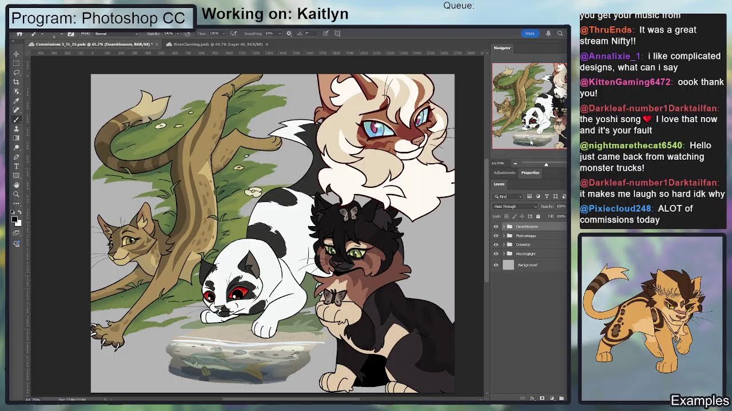Viewport: 732px width, 411px height.
Task: Swap foreground and background colors
Action: click(x=19, y=212)
